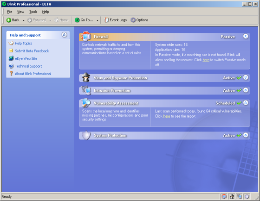The width and height of the screenshot is (260, 201).
Task: Collapse the Firewall panel
Action: click(246, 36)
